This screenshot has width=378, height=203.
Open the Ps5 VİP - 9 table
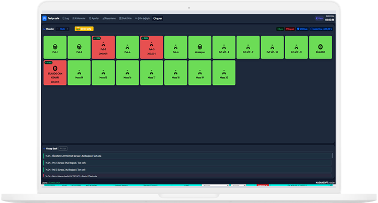[x=248, y=47]
